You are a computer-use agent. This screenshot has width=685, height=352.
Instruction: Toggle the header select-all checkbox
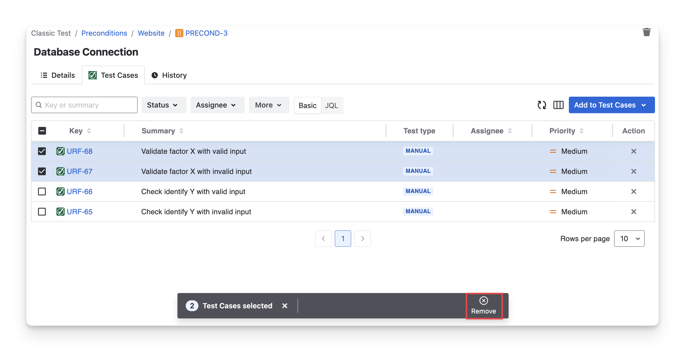tap(42, 131)
